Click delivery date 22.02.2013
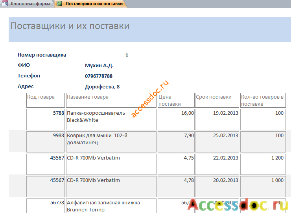The height and width of the screenshot is (213, 291). pos(217,164)
